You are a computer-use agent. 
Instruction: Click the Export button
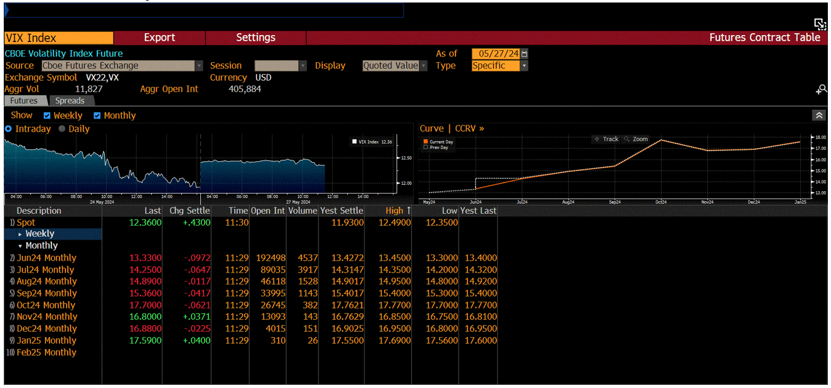159,38
